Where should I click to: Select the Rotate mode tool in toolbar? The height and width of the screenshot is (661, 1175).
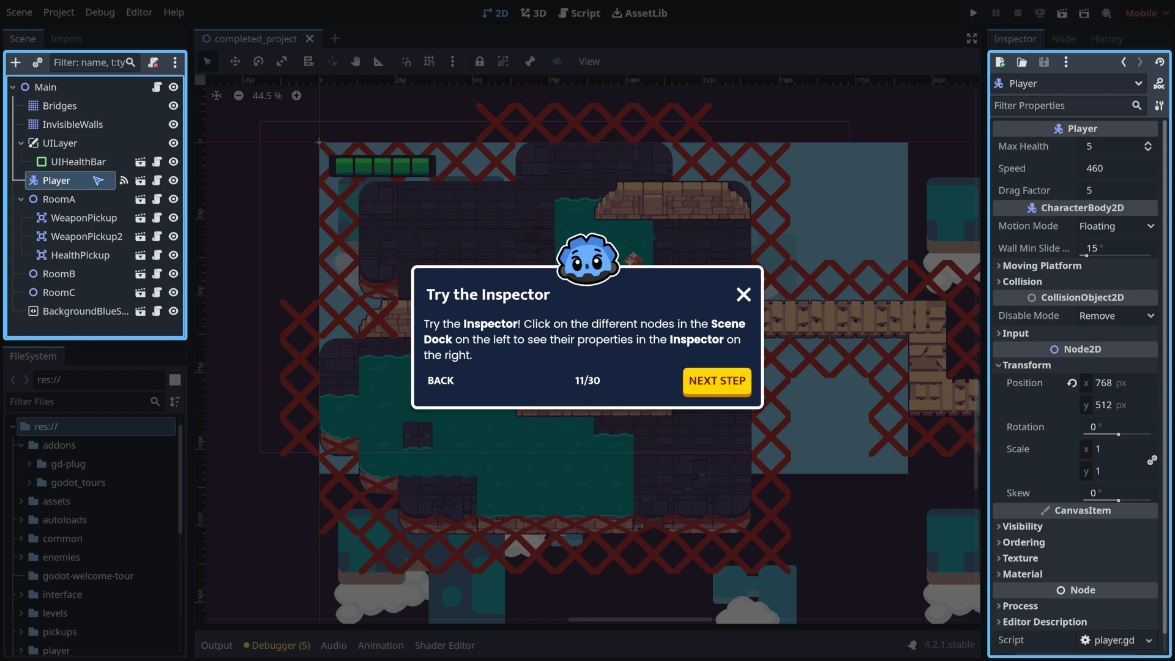[258, 61]
